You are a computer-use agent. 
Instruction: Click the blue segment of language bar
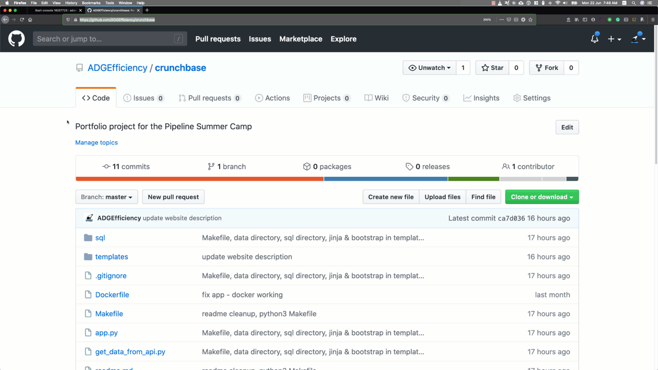pos(386,179)
